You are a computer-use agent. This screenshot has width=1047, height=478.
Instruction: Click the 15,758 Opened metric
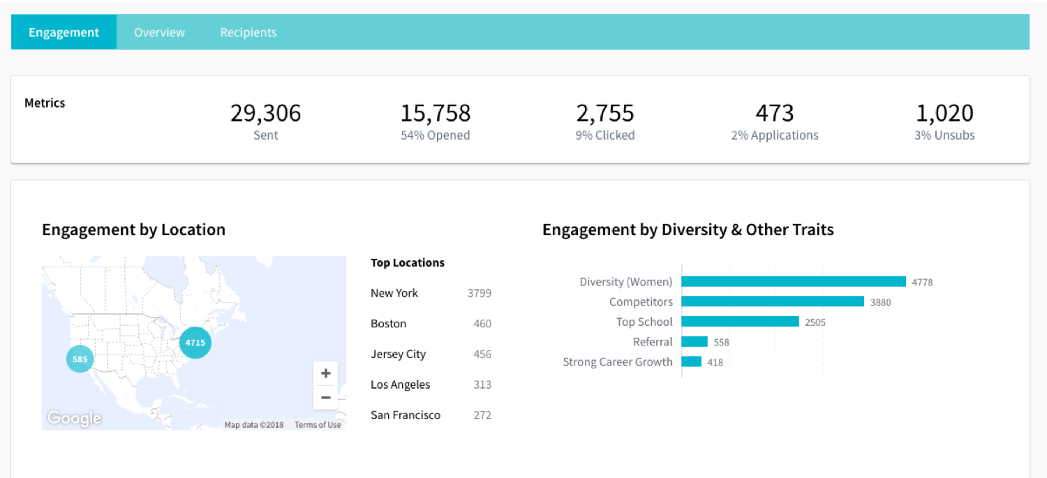coord(435,121)
